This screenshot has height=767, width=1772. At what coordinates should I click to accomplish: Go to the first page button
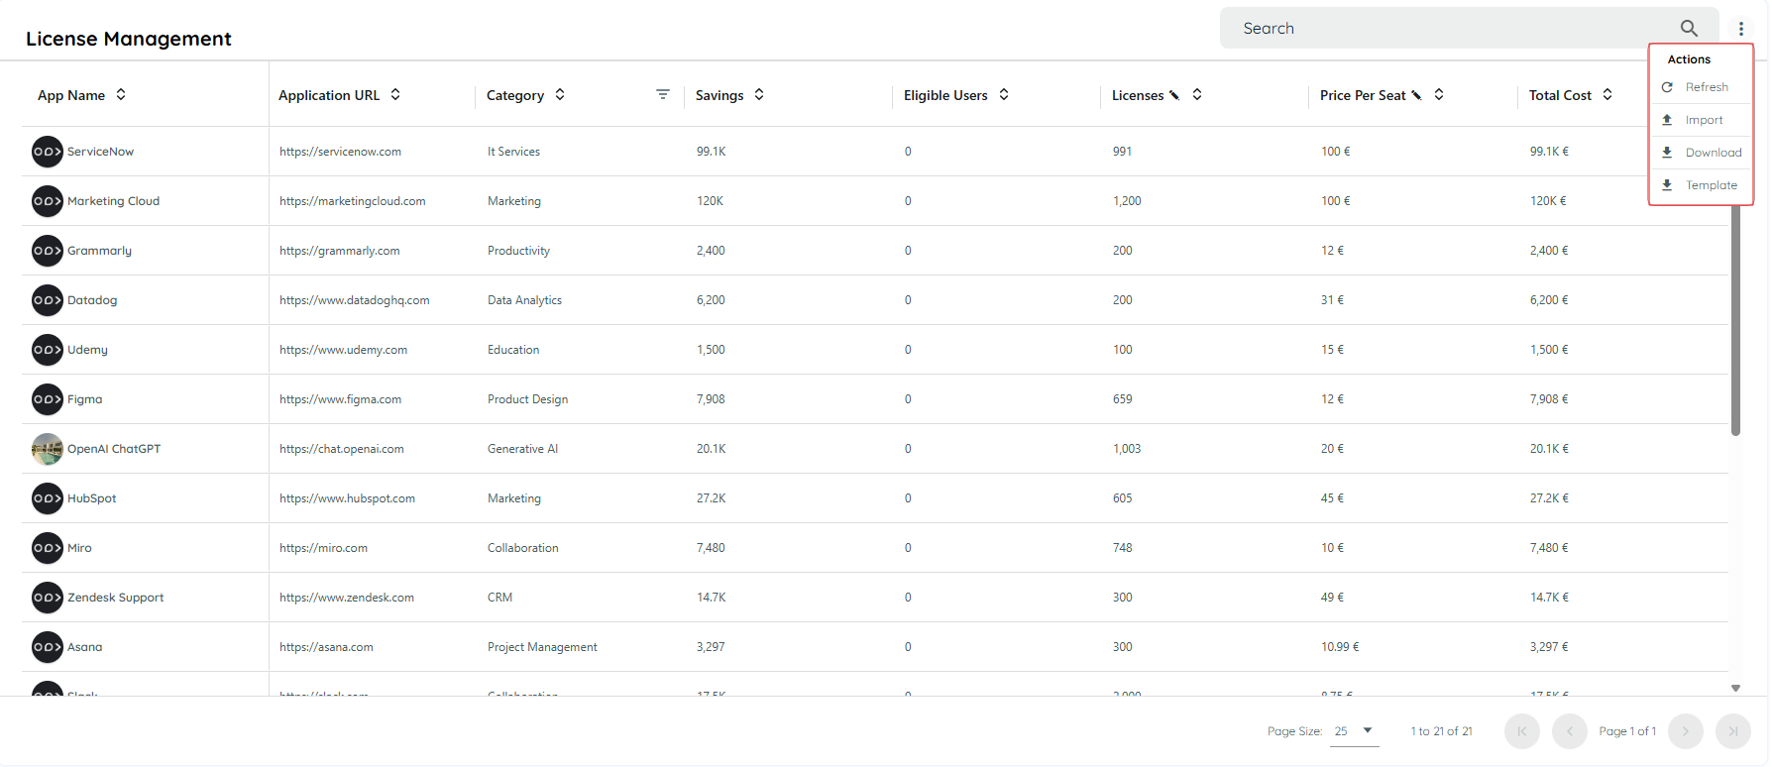click(1522, 731)
